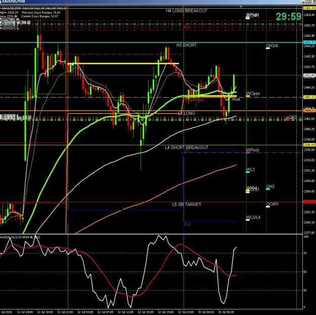The width and height of the screenshot is (316, 315).
Task: Click the red S 1 support label
Action: [x=187, y=152]
